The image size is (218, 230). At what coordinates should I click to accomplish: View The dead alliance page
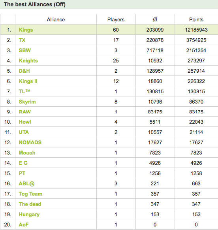[30, 204]
